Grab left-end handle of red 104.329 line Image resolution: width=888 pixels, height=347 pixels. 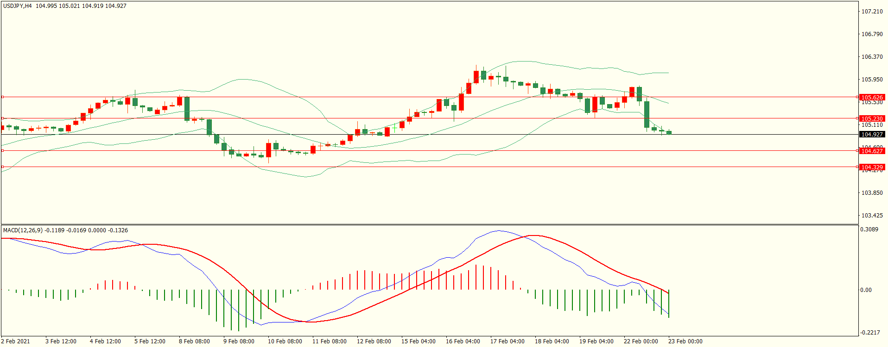[2, 167]
